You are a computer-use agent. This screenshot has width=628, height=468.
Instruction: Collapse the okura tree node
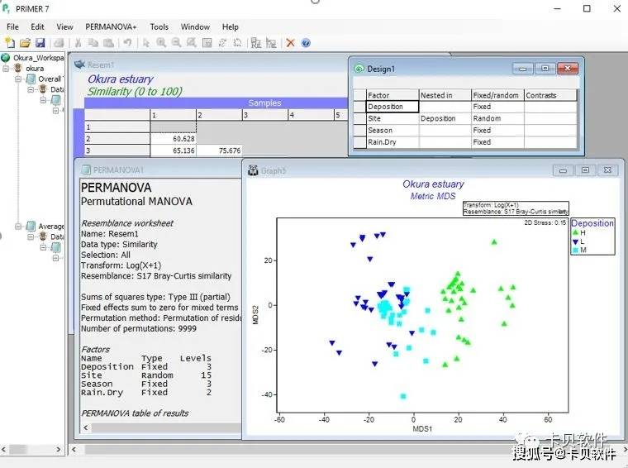coord(6,69)
